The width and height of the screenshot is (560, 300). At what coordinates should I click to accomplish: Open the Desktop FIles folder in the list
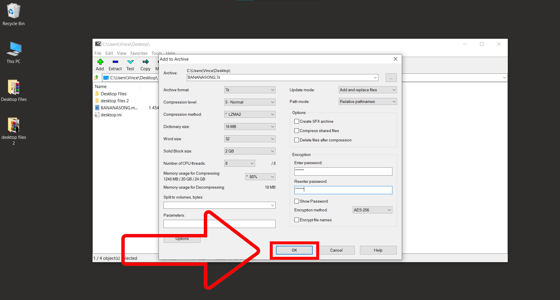tap(113, 94)
